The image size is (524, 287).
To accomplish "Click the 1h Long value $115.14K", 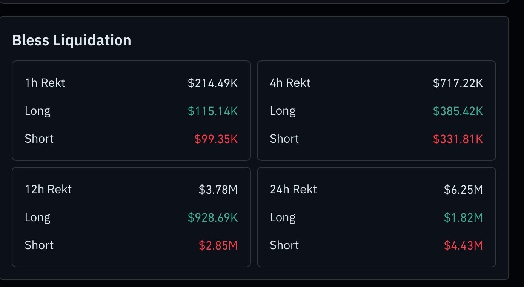I will (213, 111).
